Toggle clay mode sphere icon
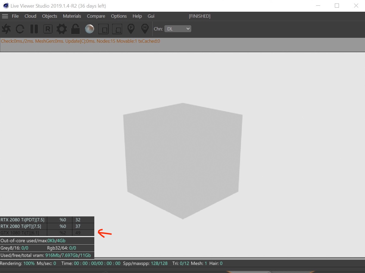 89,29
